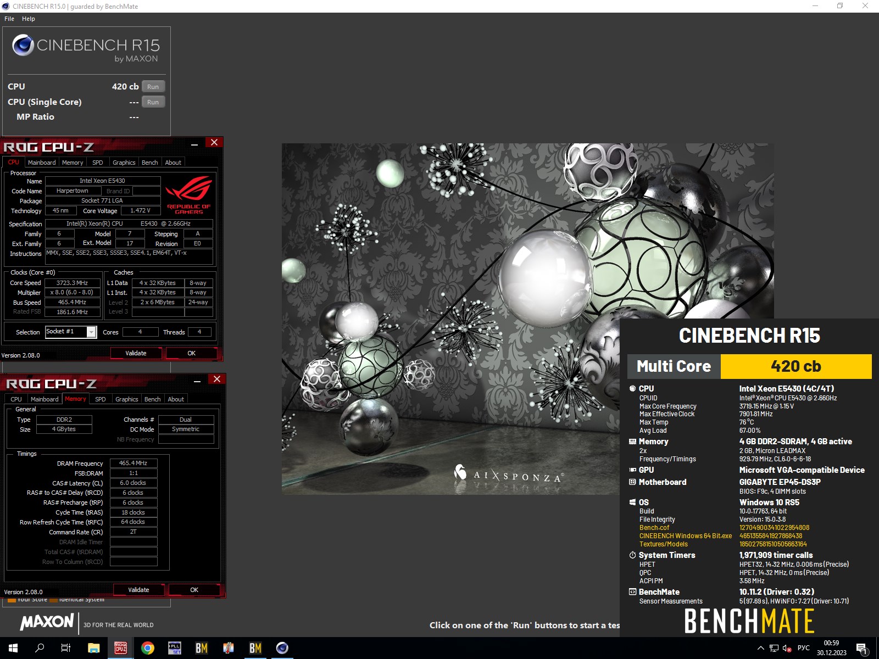Close the bottom ROG CPU-Z window
Image resolution: width=879 pixels, height=659 pixels.
217,379
